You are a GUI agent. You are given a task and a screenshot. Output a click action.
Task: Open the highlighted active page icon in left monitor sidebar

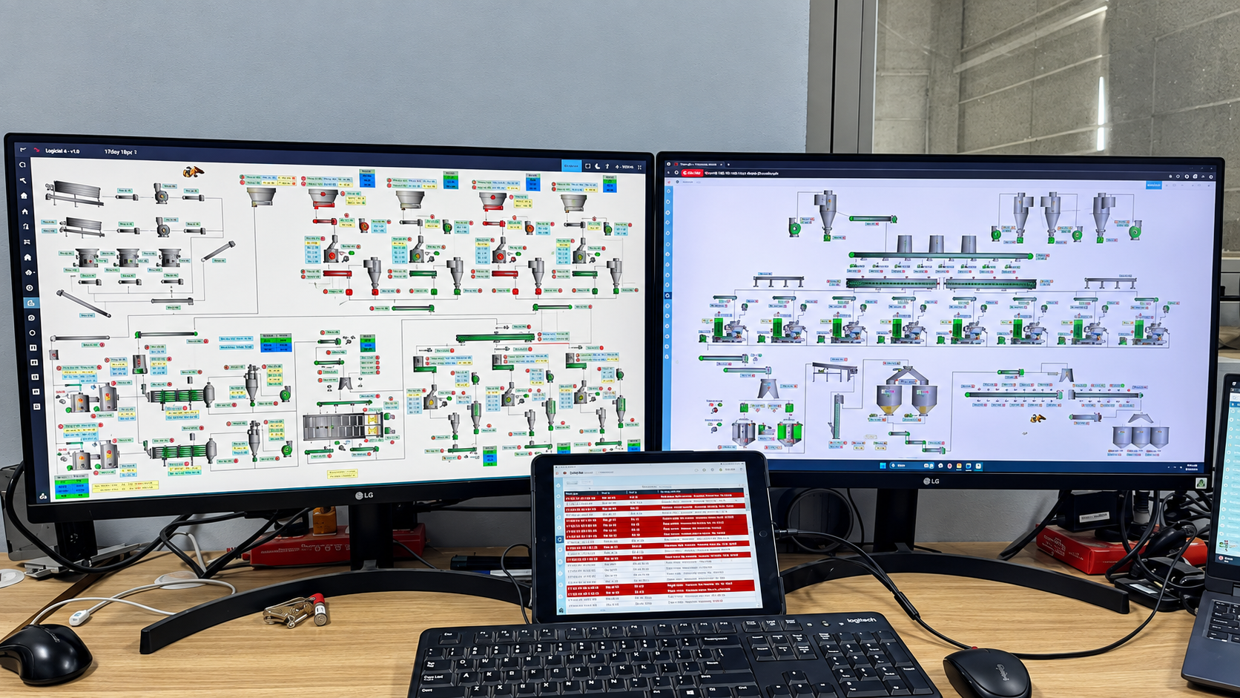(30, 303)
